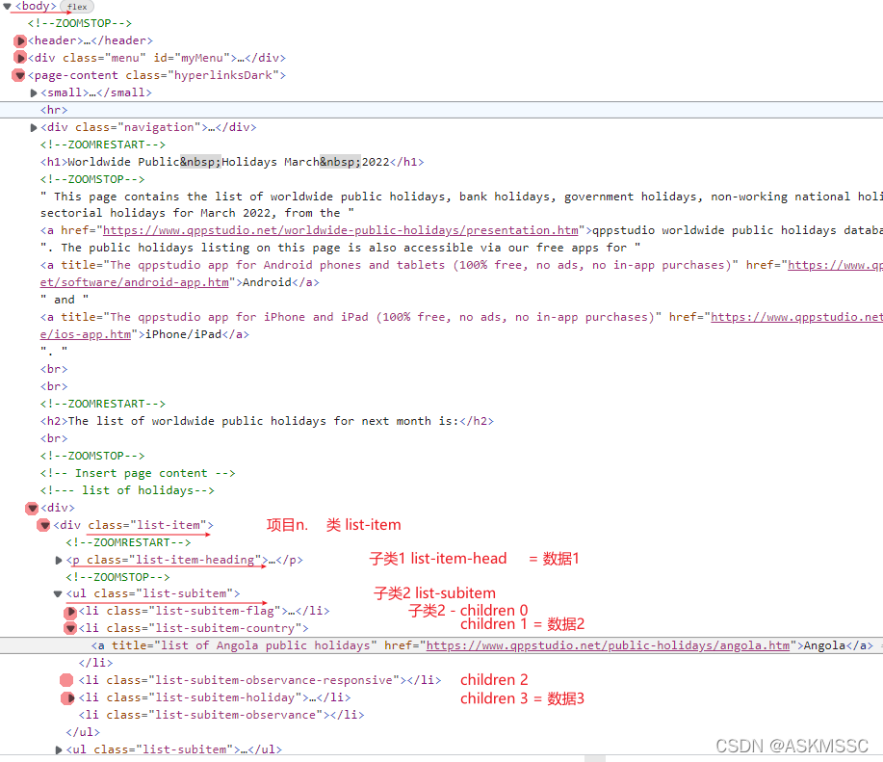883x762 pixels.
Task: Collapse the div class list-item node
Action: pos(44,525)
